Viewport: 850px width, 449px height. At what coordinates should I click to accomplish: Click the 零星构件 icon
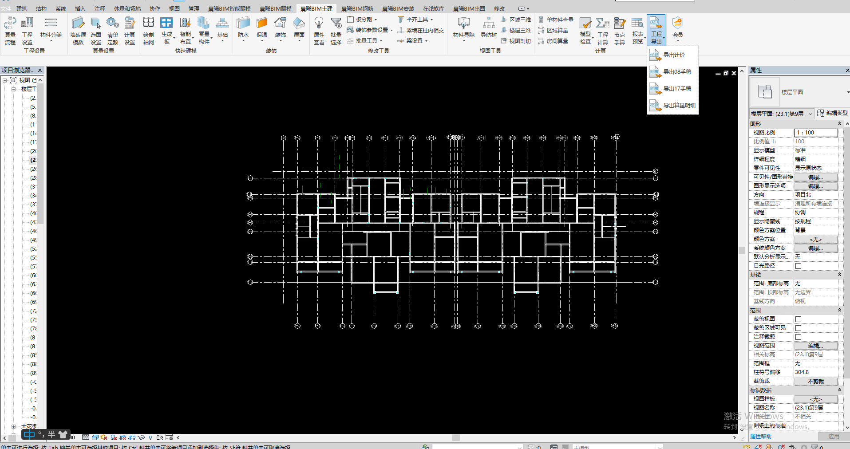click(204, 31)
